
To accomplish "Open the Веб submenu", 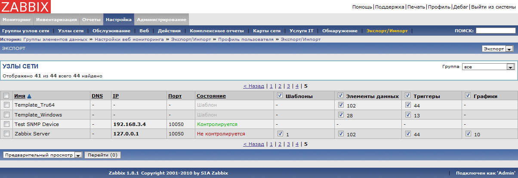I will pyautogui.click(x=144, y=31).
